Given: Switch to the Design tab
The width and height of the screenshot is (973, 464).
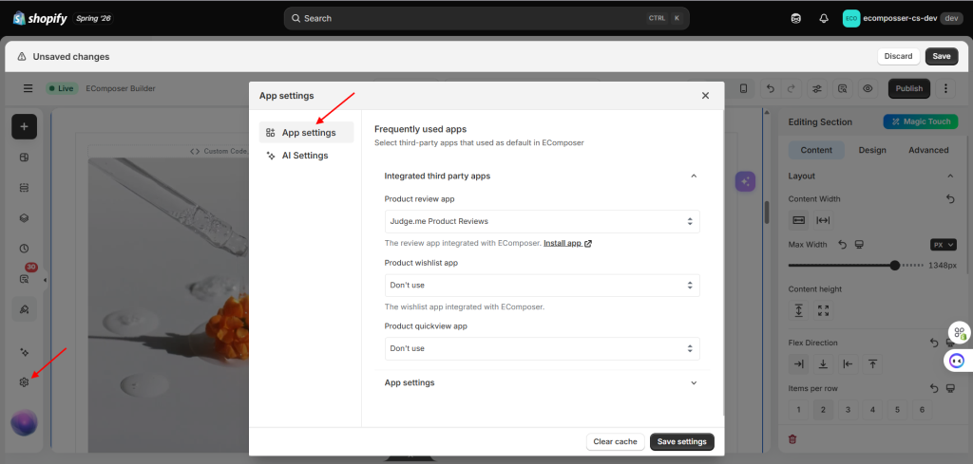Looking at the screenshot, I should pos(872,150).
